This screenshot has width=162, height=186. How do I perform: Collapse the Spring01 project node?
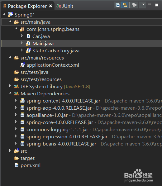coord(4,14)
